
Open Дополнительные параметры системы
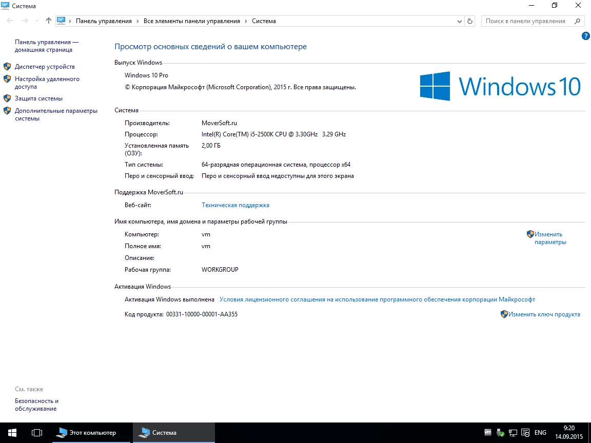point(56,114)
